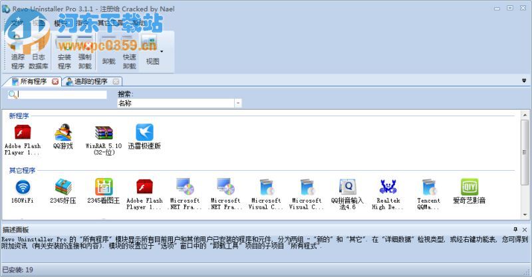Select the 160WiFi program icon
The image size is (532, 277).
[23, 191]
